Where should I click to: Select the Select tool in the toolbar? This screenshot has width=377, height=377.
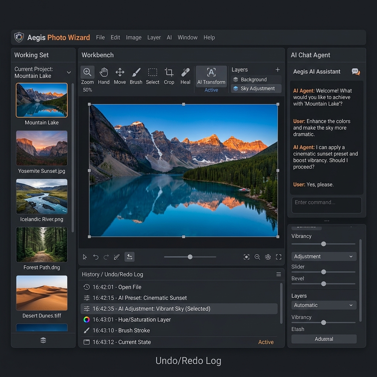152,75
